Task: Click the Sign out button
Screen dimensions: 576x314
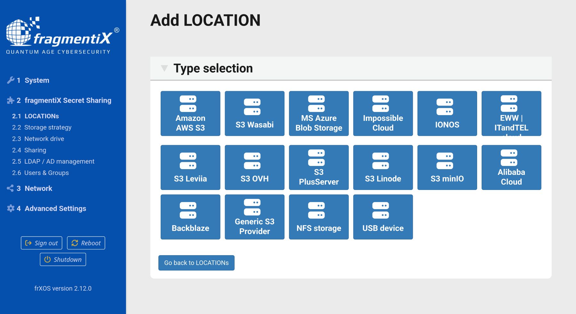Action: 42,243
